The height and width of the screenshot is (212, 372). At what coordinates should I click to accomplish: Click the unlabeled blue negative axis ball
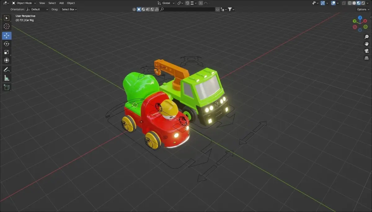[360, 30]
